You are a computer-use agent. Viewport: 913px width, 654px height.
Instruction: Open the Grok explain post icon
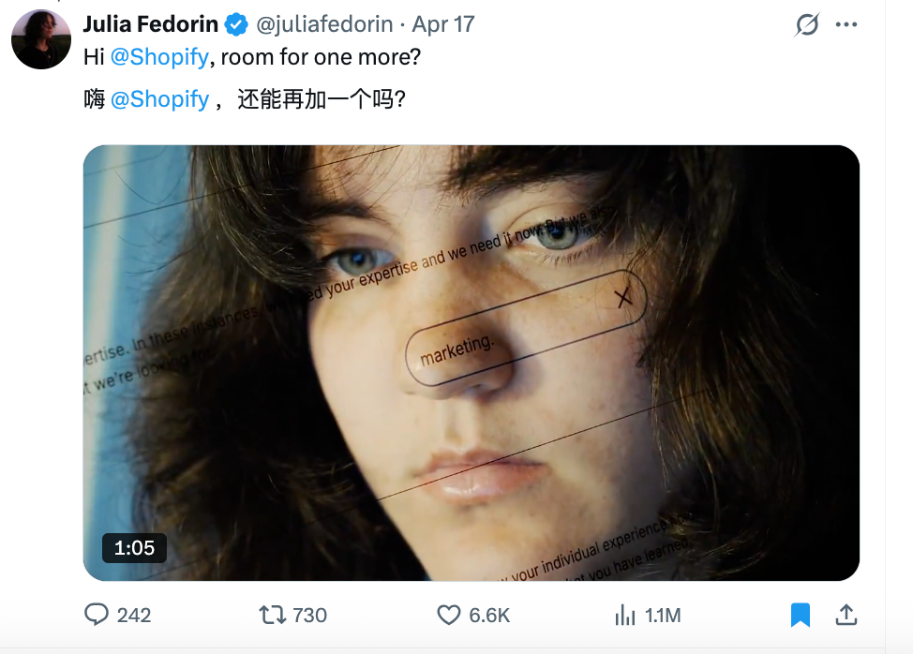pyautogui.click(x=806, y=25)
